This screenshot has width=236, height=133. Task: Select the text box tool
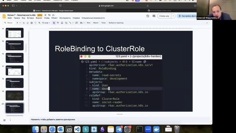click(x=58, y=23)
